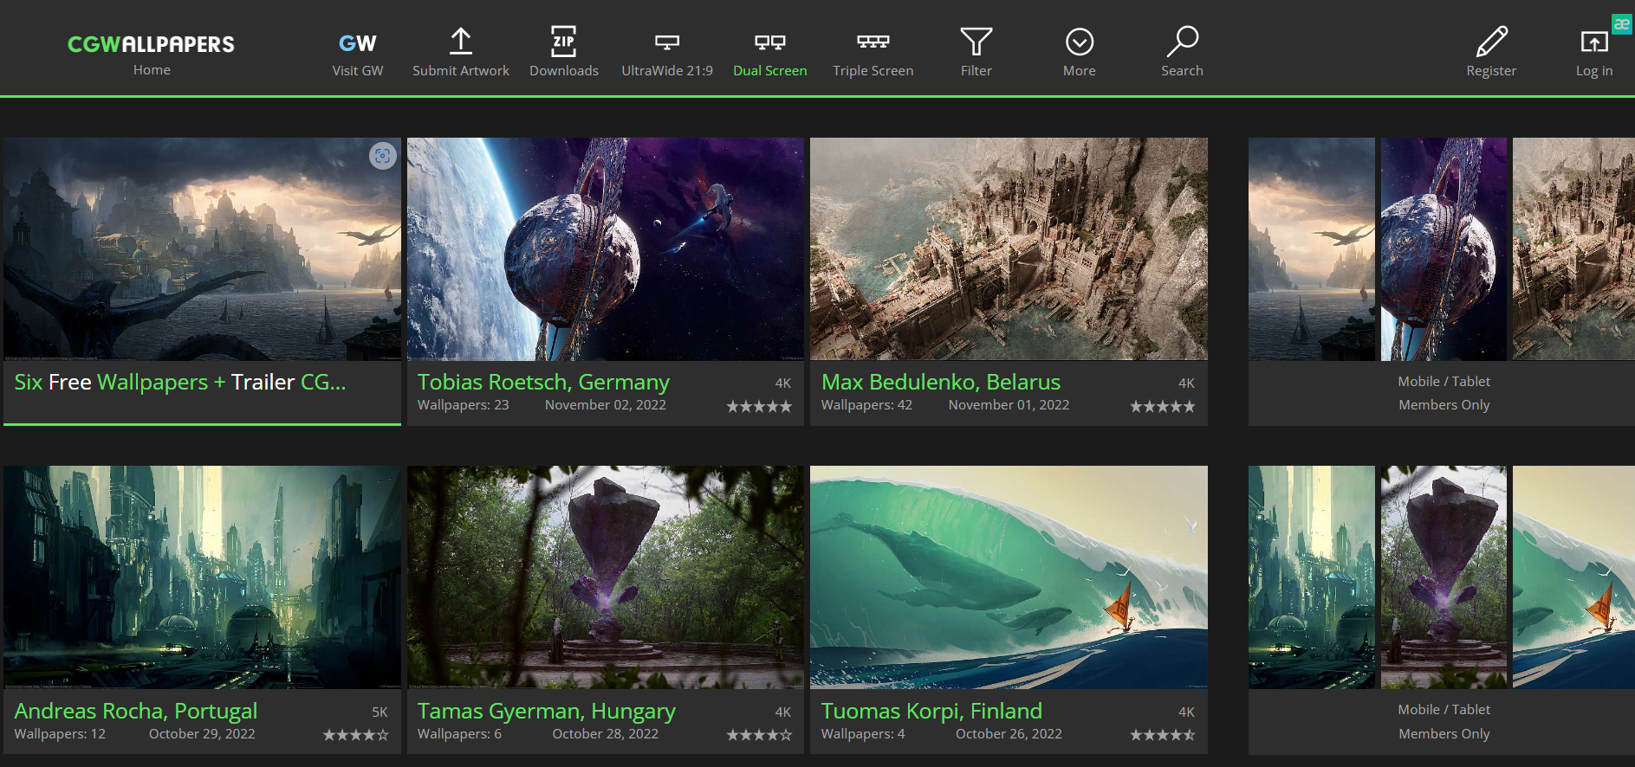Toggle the Dual Screen view mode
Image resolution: width=1635 pixels, height=767 pixels.
pyautogui.click(x=769, y=42)
